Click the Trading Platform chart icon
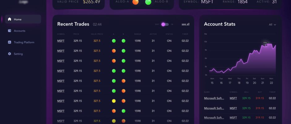Image resolution: width=291 pixels, height=124 pixels. point(10,42)
